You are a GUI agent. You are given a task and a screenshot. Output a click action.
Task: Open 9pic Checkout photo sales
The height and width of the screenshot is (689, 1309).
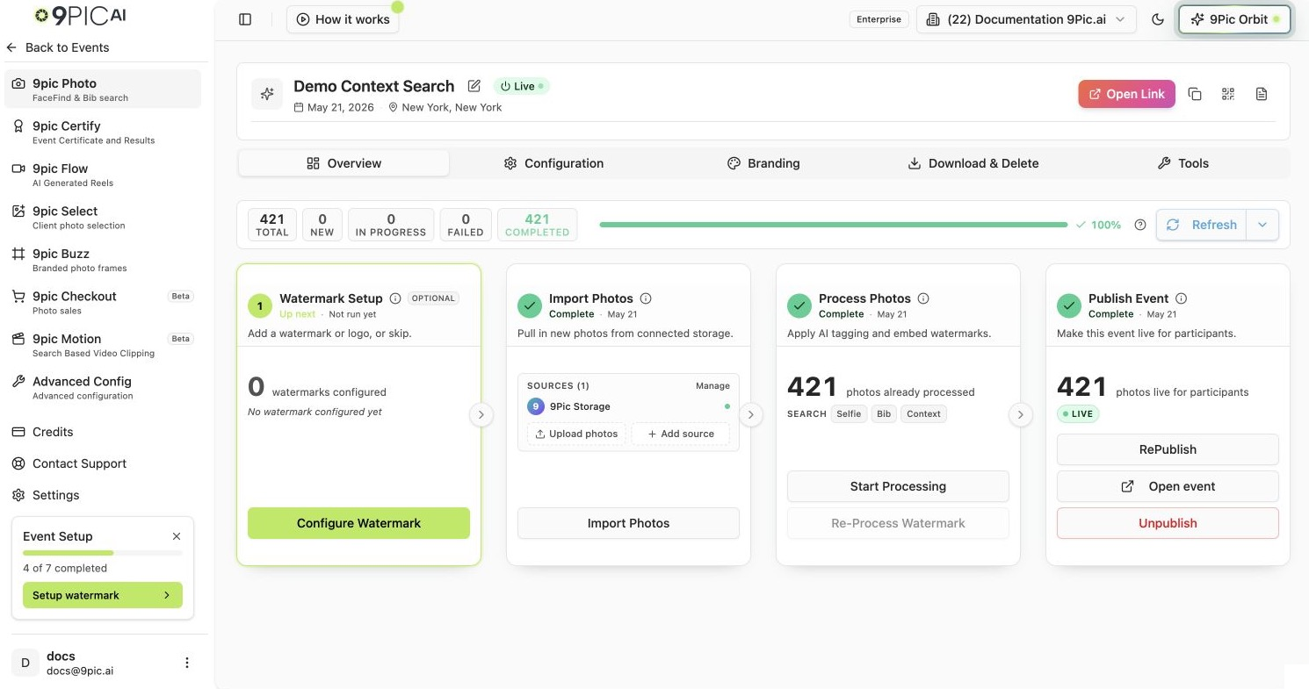coord(103,302)
